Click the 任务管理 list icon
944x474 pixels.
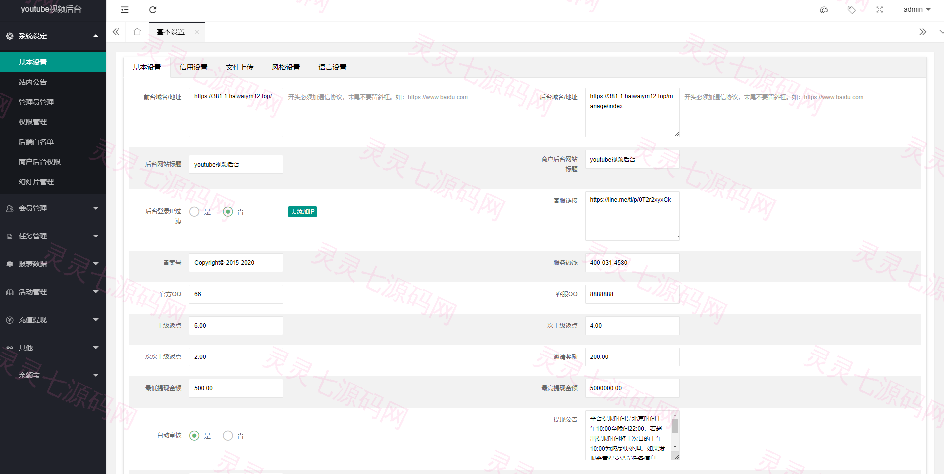[10, 237]
